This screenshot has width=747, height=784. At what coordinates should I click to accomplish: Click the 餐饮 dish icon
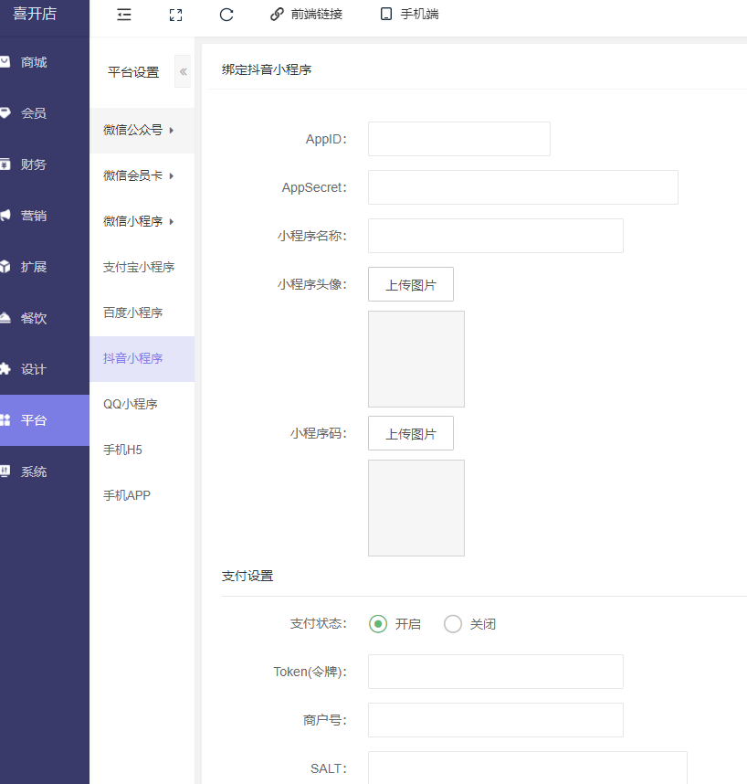(5, 317)
